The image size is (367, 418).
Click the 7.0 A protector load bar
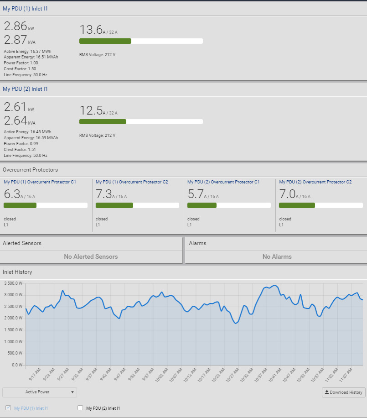[320, 205]
